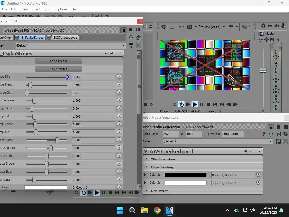Delete the Event FX preset
Screen dimensions: 289x217
[138, 45]
